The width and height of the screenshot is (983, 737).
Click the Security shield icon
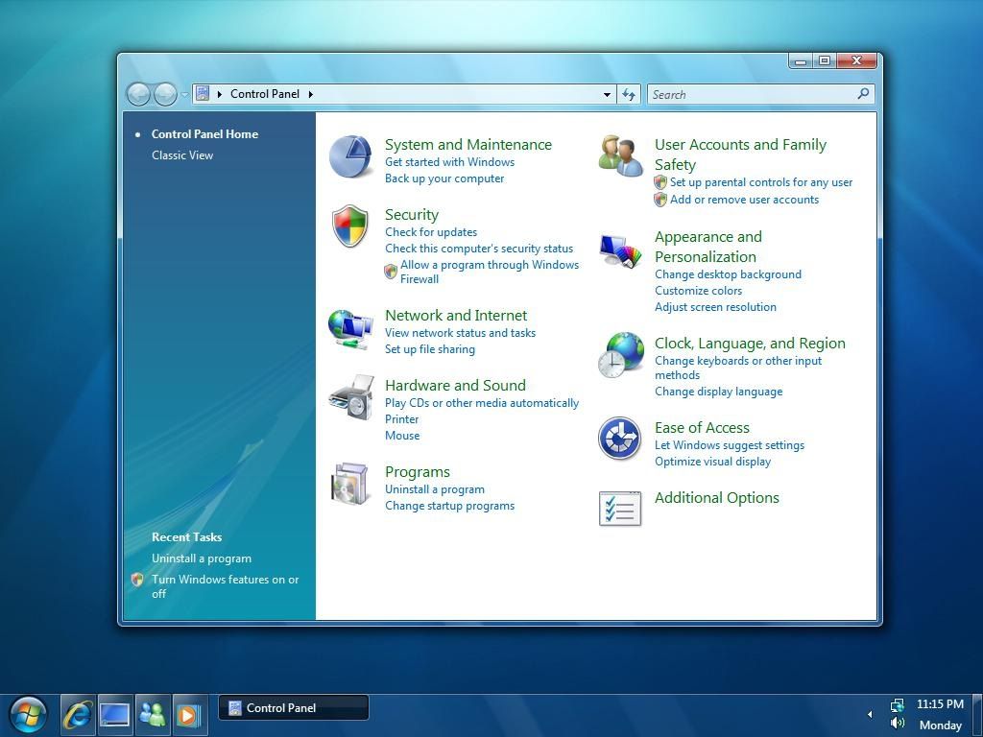pyautogui.click(x=349, y=225)
